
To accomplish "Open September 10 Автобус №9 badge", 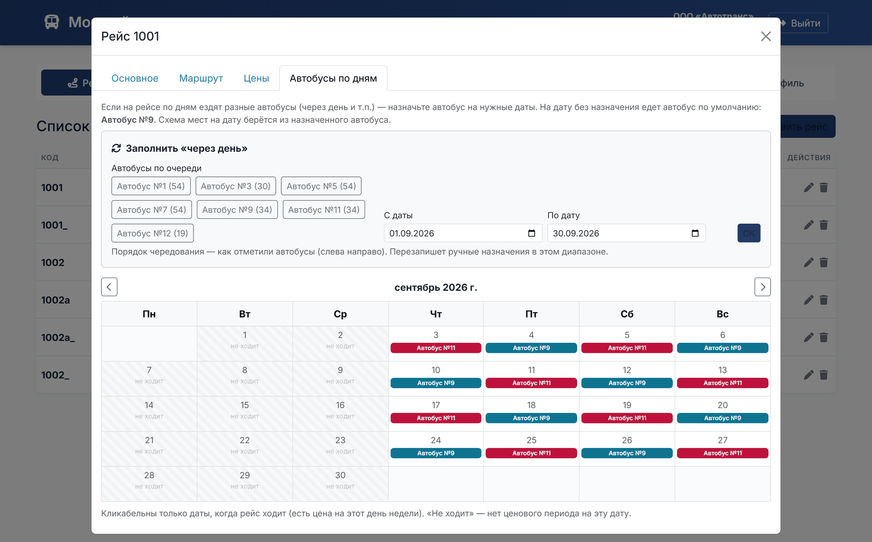I will [436, 383].
